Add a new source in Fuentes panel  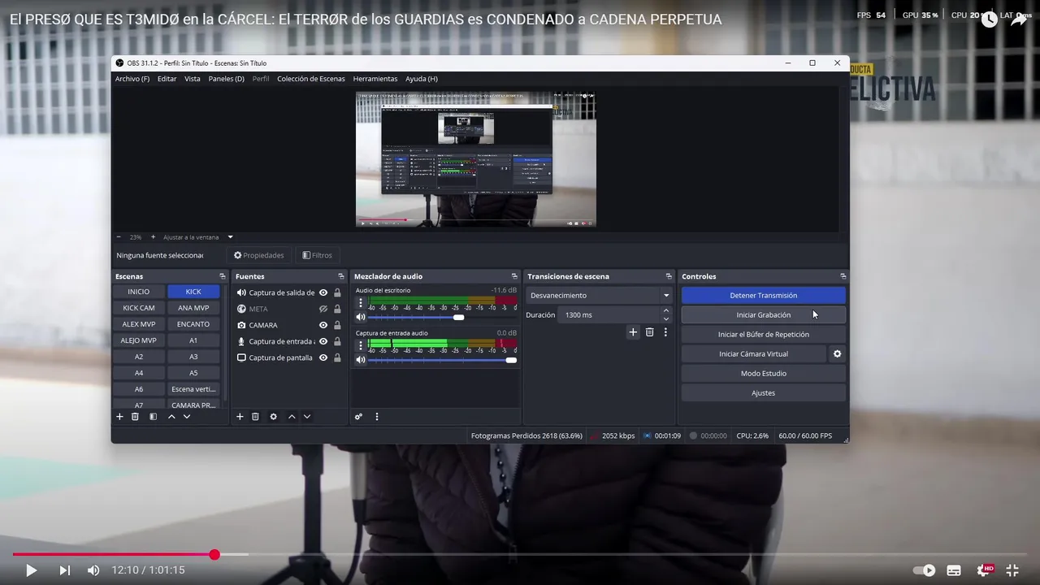(240, 417)
